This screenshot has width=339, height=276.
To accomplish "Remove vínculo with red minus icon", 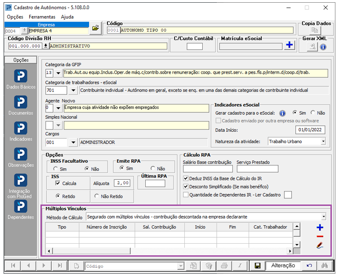I will point(320,236).
